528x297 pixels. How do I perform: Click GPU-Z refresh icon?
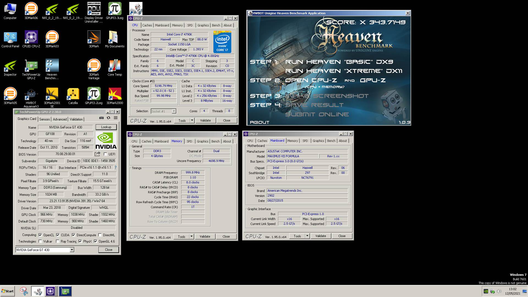click(x=108, y=118)
